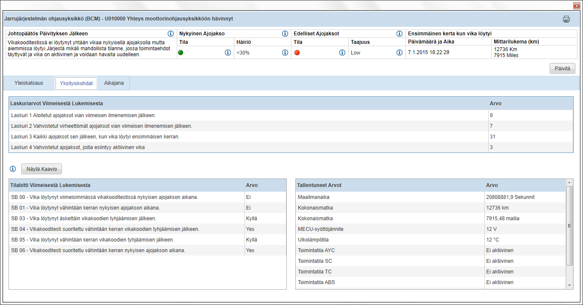The image size is (583, 305).
Task: Select the SB 05 status bit row
Action: click(148, 240)
